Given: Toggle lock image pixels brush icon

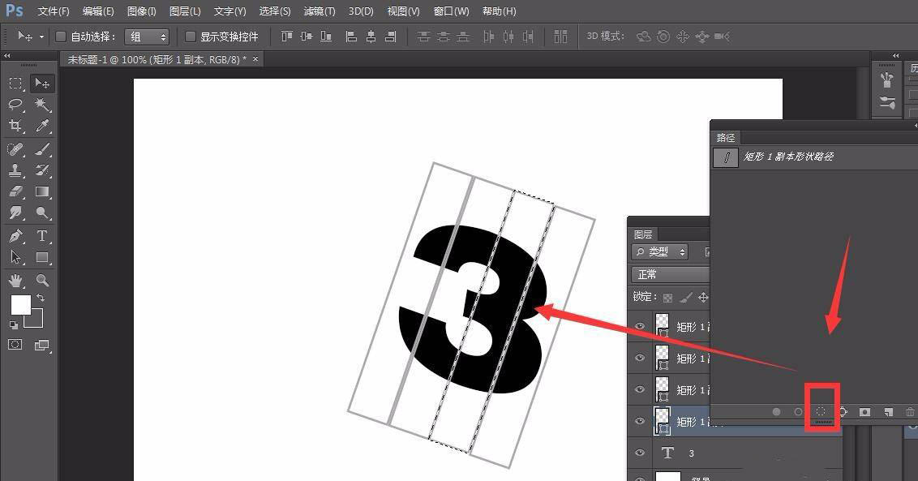Looking at the screenshot, I should tap(685, 298).
